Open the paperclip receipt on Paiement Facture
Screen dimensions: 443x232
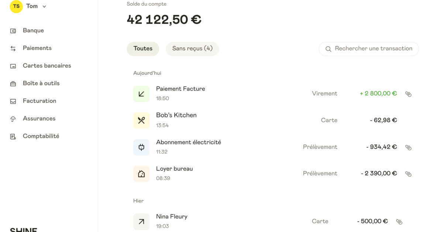point(408,94)
